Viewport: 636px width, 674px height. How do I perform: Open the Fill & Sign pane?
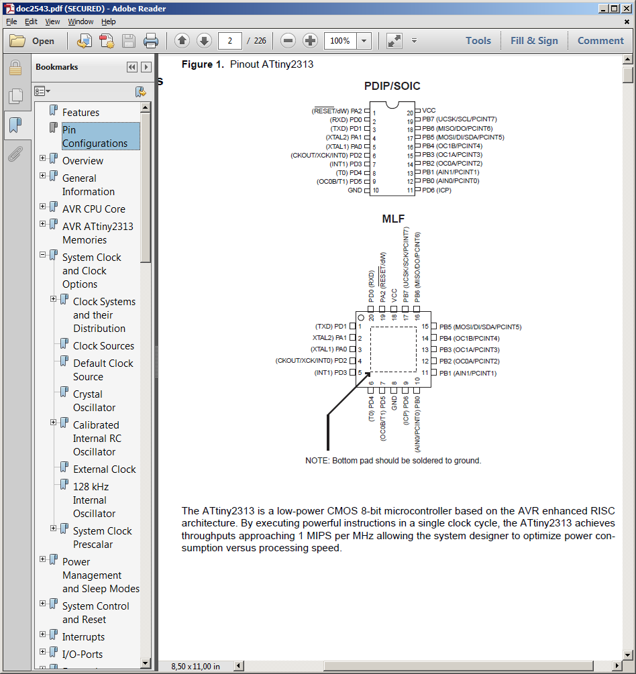coord(534,41)
